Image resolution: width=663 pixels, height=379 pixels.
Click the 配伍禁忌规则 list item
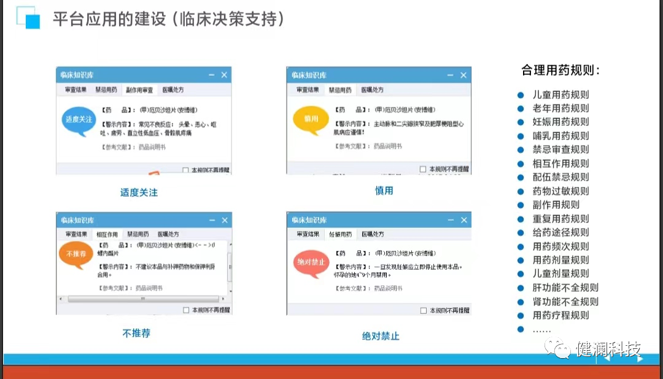(560, 177)
